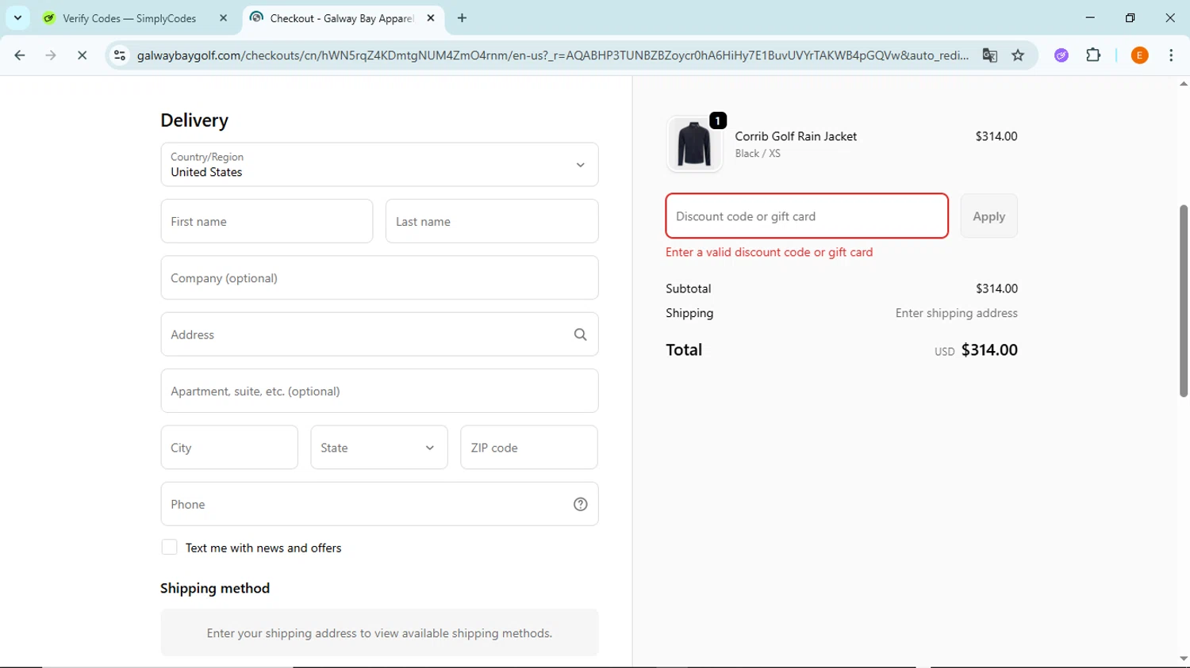The height and width of the screenshot is (668, 1190).
Task: Click the Discount code or gift card field
Action: click(x=807, y=216)
